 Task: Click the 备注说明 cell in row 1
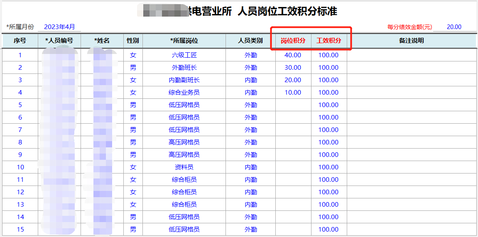411,55
